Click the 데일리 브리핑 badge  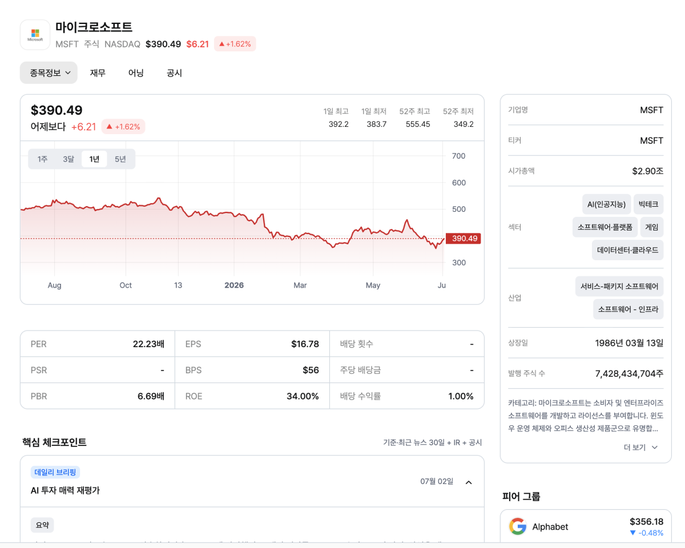tap(55, 472)
